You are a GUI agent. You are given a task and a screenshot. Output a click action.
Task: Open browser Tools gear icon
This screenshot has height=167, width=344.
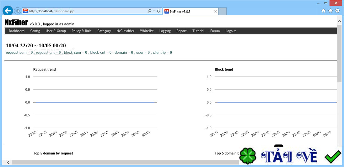(337, 11)
